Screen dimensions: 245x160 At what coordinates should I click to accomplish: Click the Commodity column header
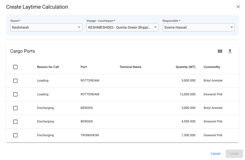(212, 67)
